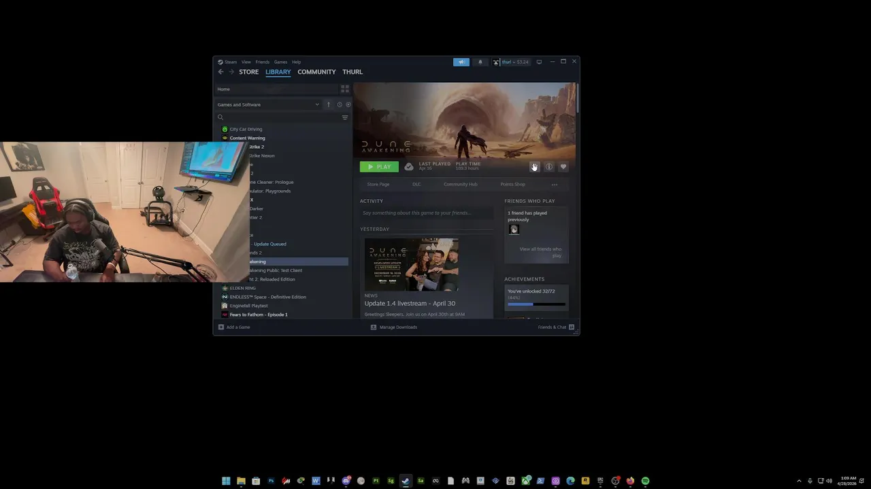Open Spotify from the taskbar
This screenshot has width=871, height=489.
tap(645, 481)
